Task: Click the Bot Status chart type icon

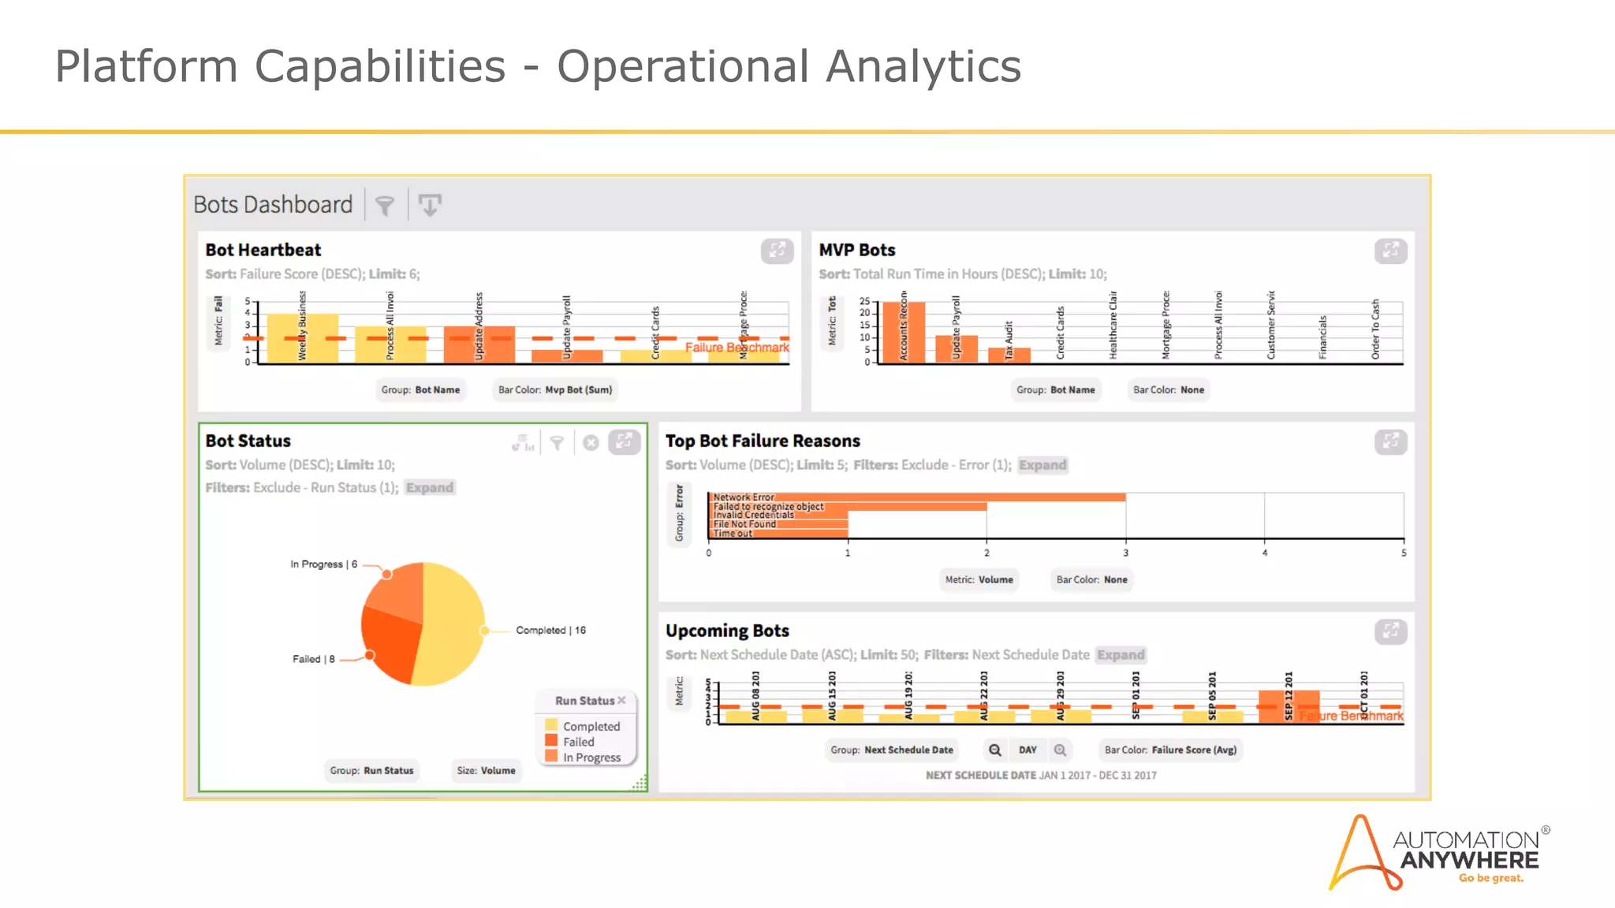Action: click(522, 443)
